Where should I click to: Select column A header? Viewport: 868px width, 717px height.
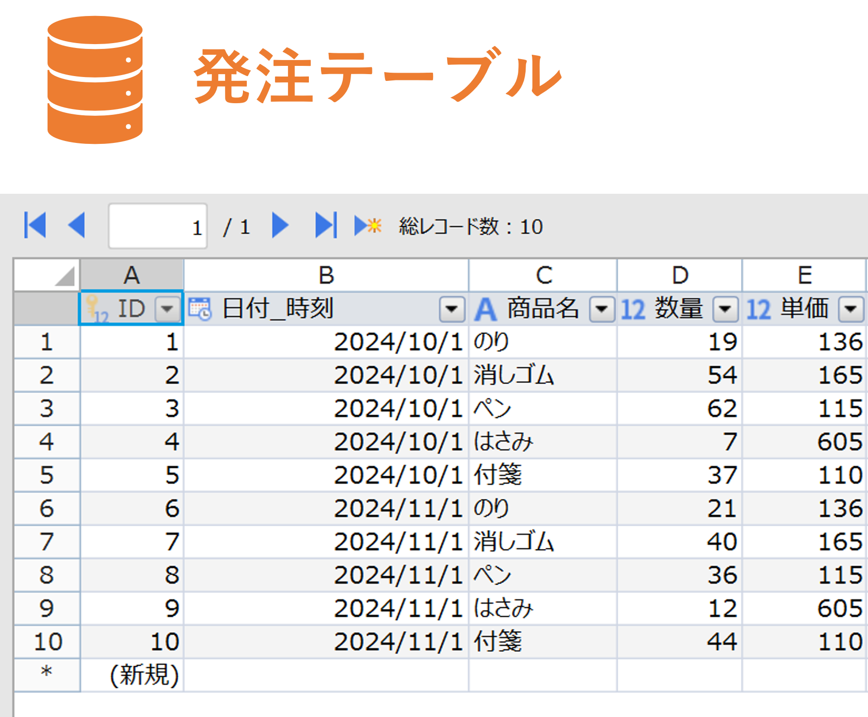click(x=132, y=275)
